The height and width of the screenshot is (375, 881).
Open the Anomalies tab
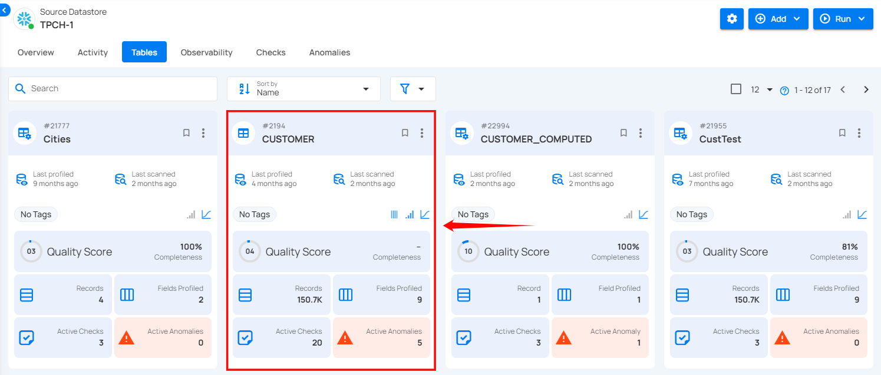[329, 52]
